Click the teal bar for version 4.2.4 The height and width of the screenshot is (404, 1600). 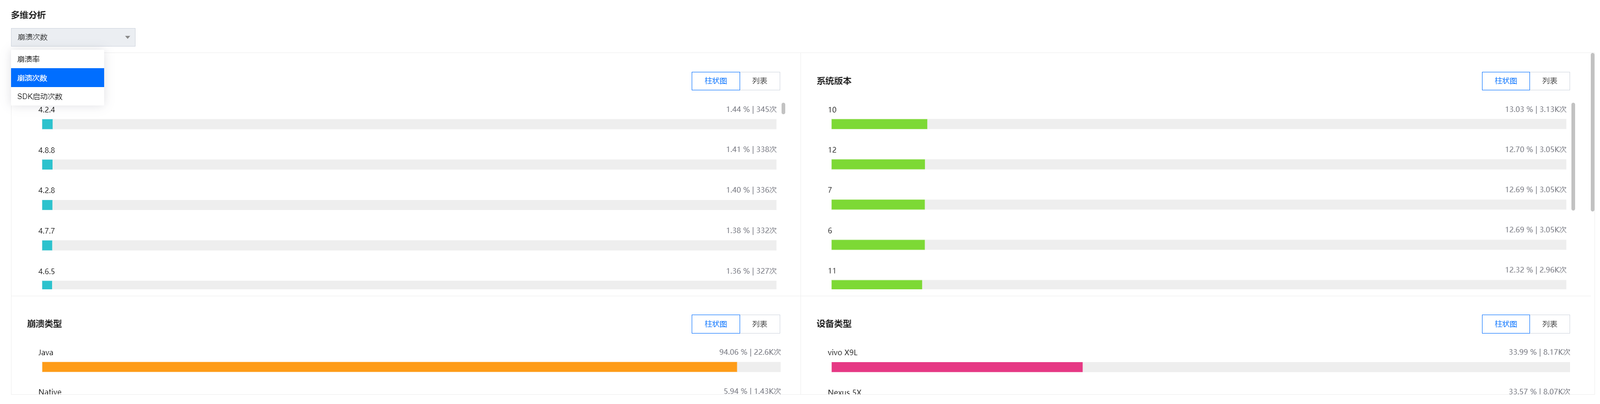pyautogui.click(x=47, y=124)
